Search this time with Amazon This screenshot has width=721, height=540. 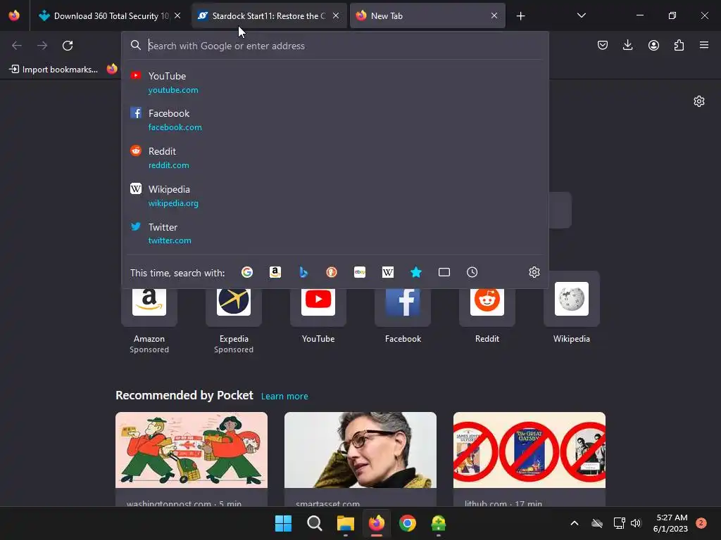tap(275, 272)
